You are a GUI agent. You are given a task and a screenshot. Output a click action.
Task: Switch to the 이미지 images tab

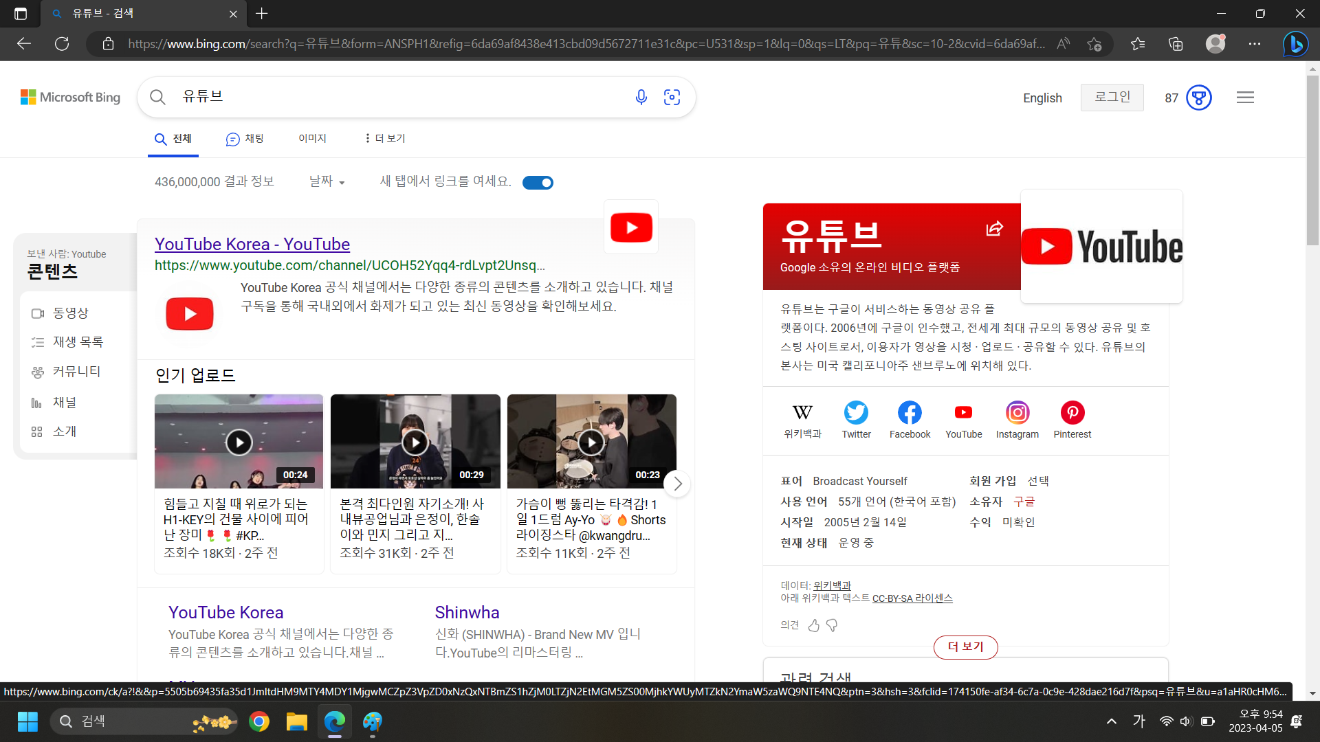tap(312, 138)
